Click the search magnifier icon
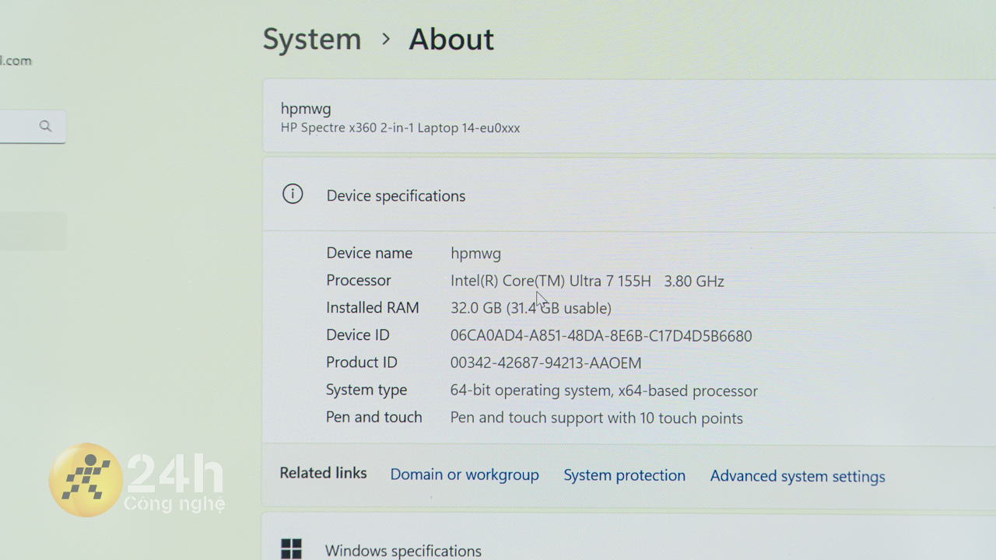This screenshot has height=560, width=996. [45, 126]
